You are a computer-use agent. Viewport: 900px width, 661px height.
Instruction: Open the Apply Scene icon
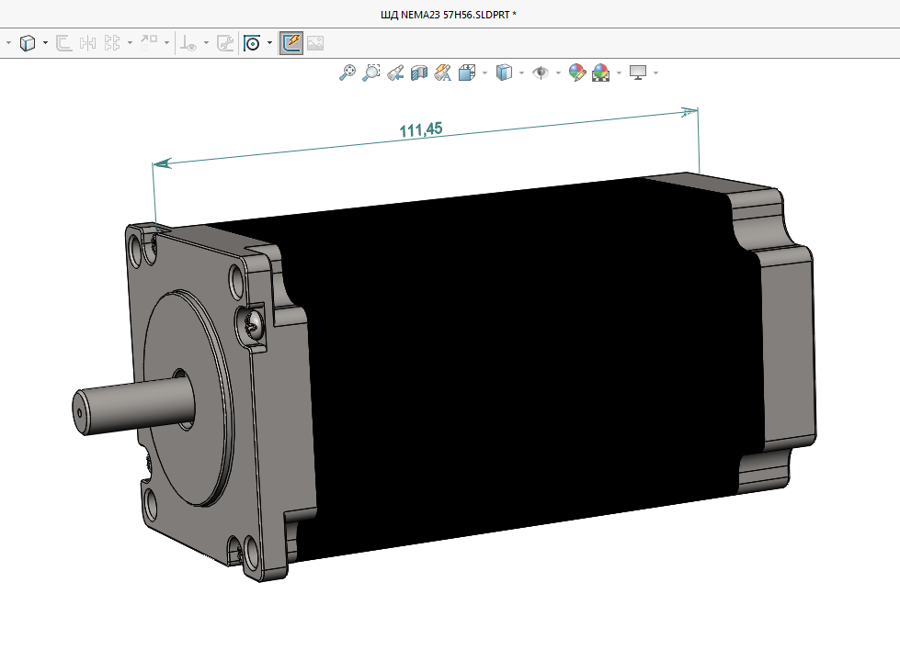pyautogui.click(x=601, y=73)
